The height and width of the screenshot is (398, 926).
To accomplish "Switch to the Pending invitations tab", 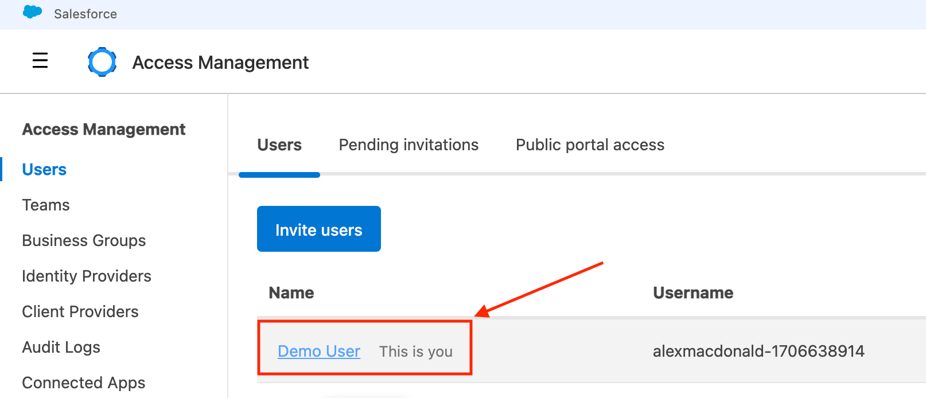I will (408, 145).
